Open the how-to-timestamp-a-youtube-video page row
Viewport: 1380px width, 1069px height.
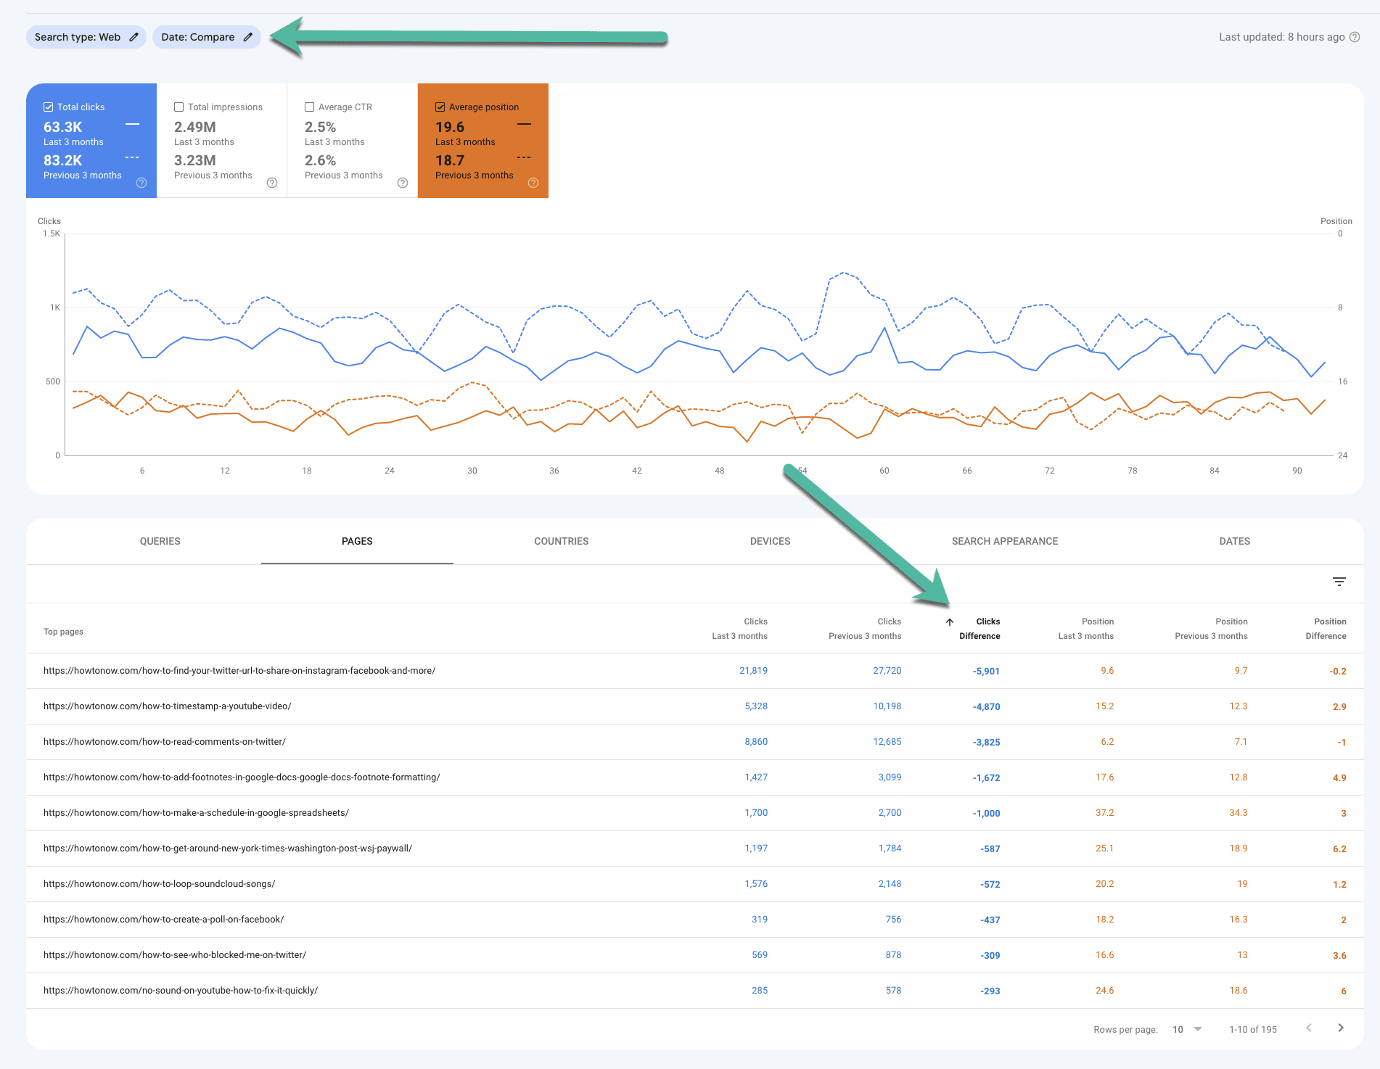[168, 706]
